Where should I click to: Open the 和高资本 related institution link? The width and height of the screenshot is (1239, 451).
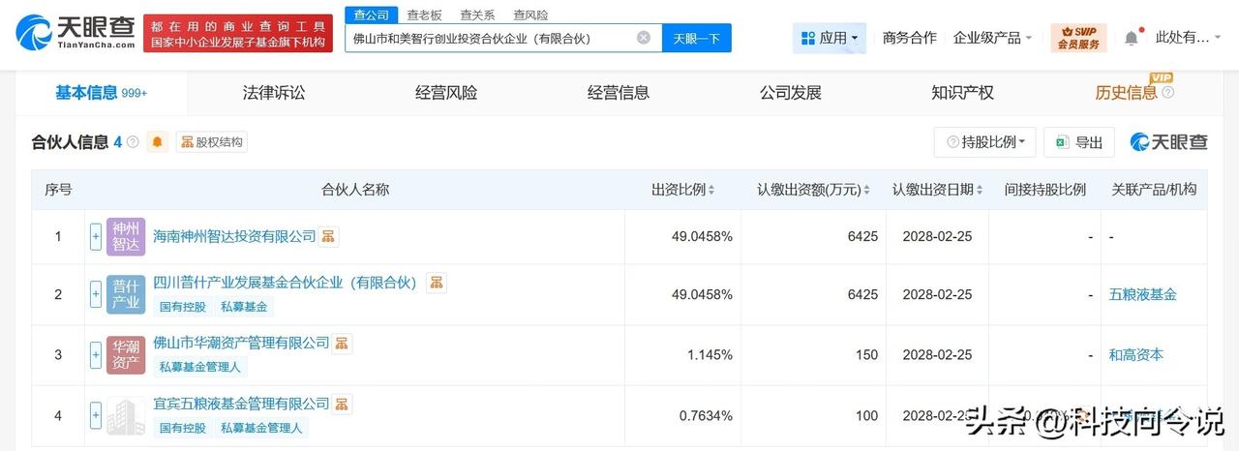(1136, 355)
